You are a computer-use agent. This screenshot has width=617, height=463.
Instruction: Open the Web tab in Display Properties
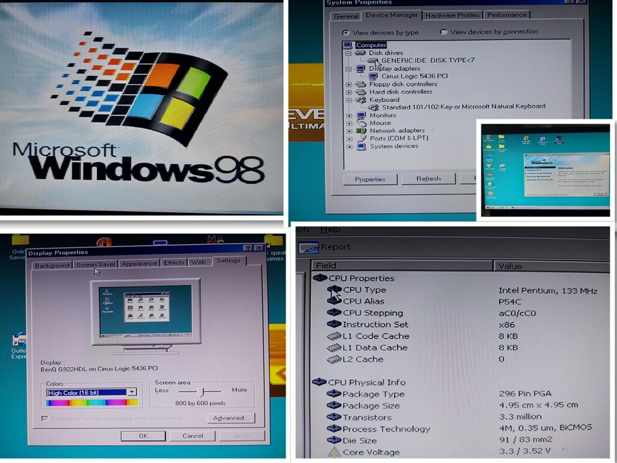pyautogui.click(x=199, y=262)
